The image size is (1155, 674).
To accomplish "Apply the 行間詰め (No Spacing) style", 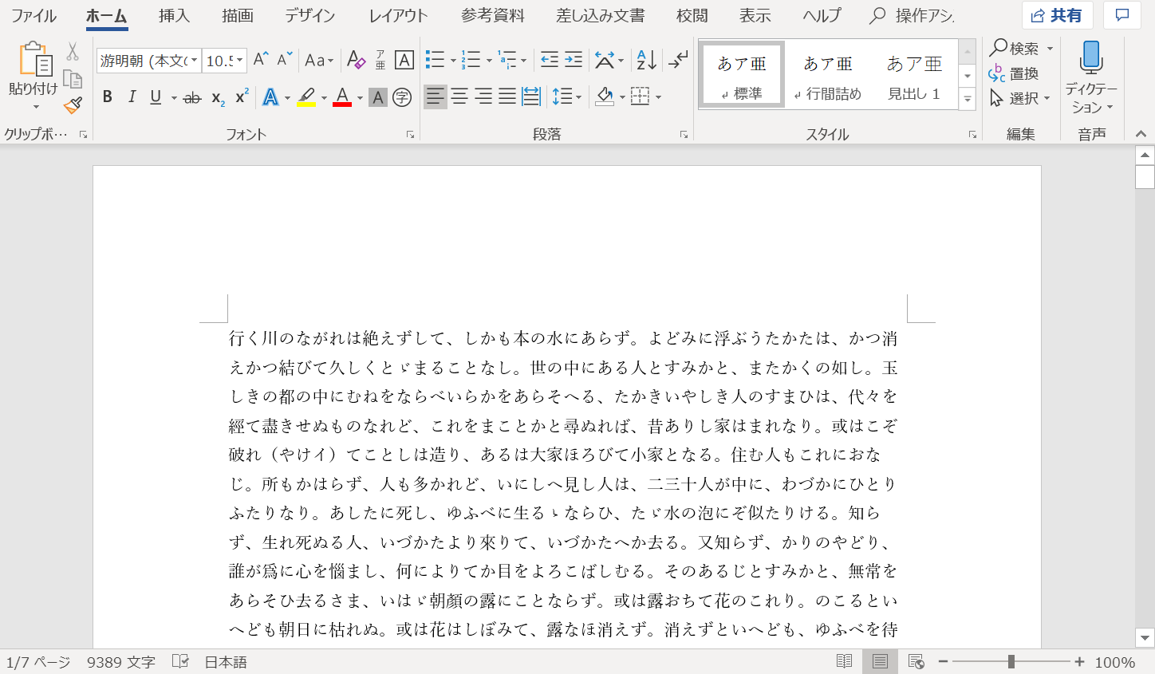I will [x=828, y=75].
